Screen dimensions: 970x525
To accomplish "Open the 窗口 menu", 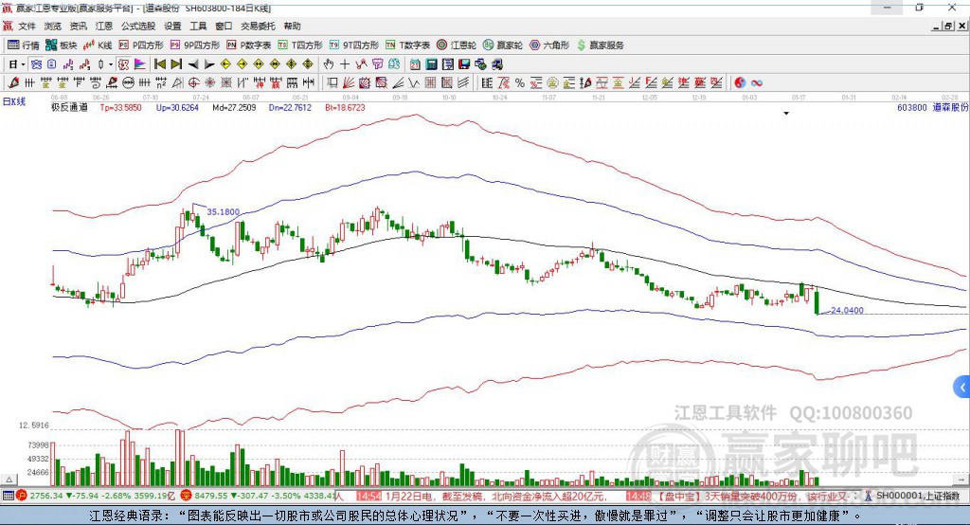I will point(224,26).
